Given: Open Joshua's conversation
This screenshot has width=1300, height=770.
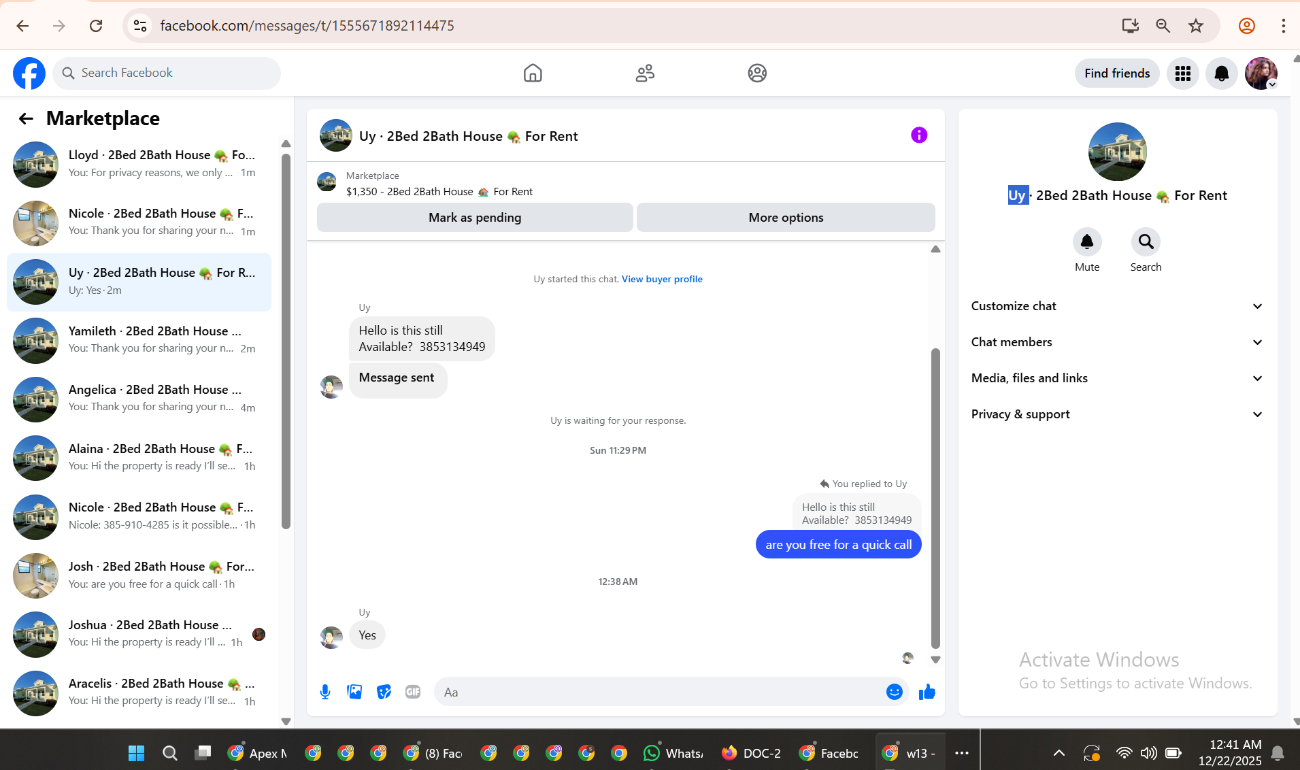Looking at the screenshot, I should [139, 635].
